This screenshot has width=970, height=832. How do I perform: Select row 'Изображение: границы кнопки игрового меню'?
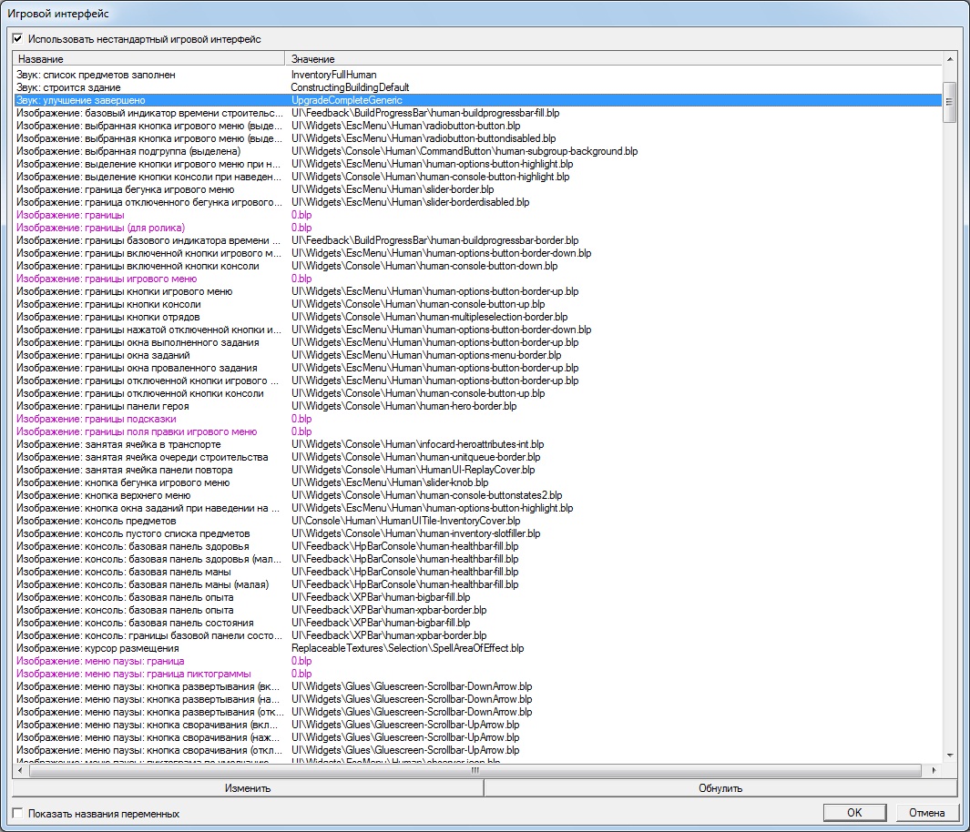point(477,291)
